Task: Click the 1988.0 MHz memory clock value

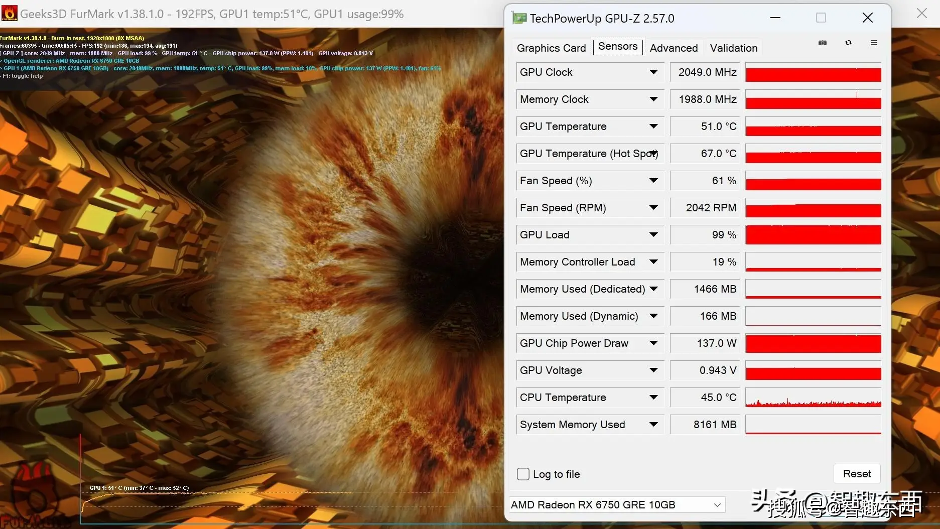Action: 705,99
